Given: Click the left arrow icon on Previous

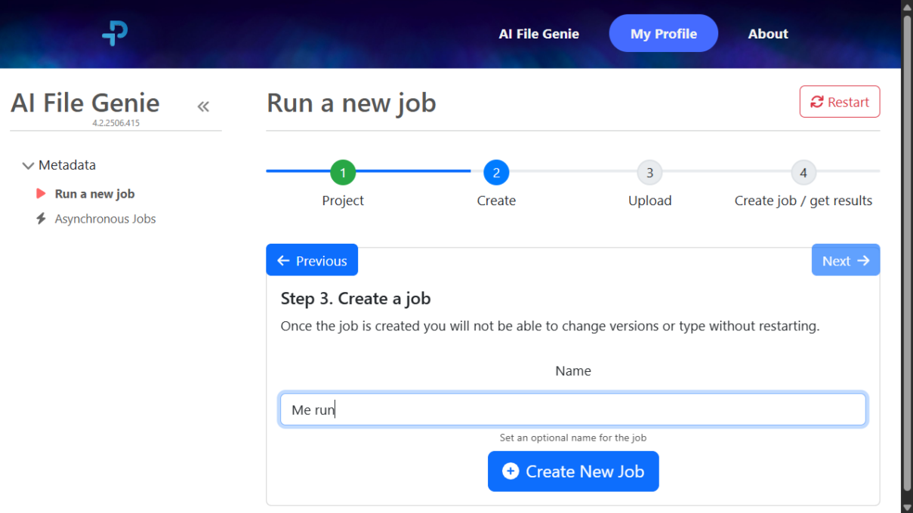Looking at the screenshot, I should click(284, 261).
